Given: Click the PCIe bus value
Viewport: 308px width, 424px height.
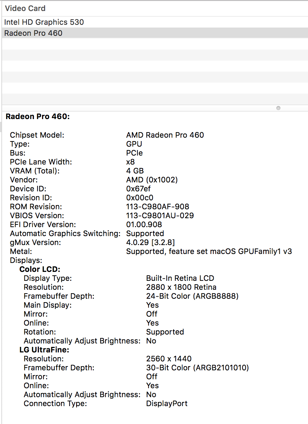Looking at the screenshot, I should [x=134, y=153].
